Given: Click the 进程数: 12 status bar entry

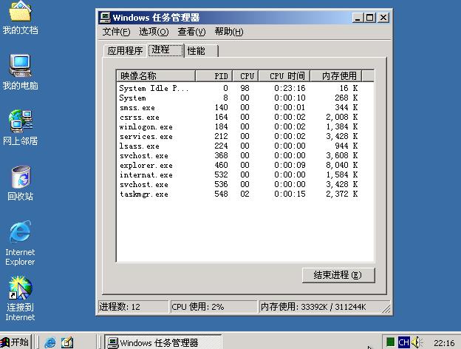Looking at the screenshot, I should (x=133, y=307).
